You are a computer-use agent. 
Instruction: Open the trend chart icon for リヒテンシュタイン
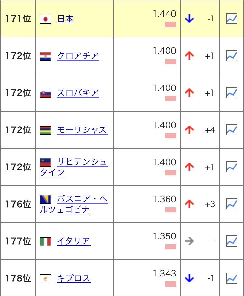click(x=232, y=167)
